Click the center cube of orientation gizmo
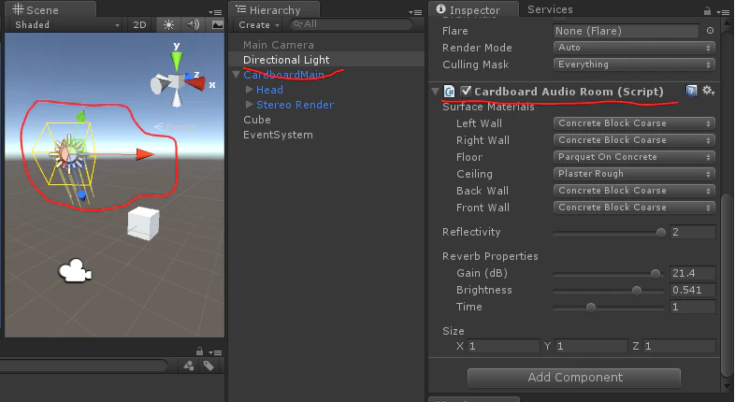Screen dimensions: 735x402 176,82
